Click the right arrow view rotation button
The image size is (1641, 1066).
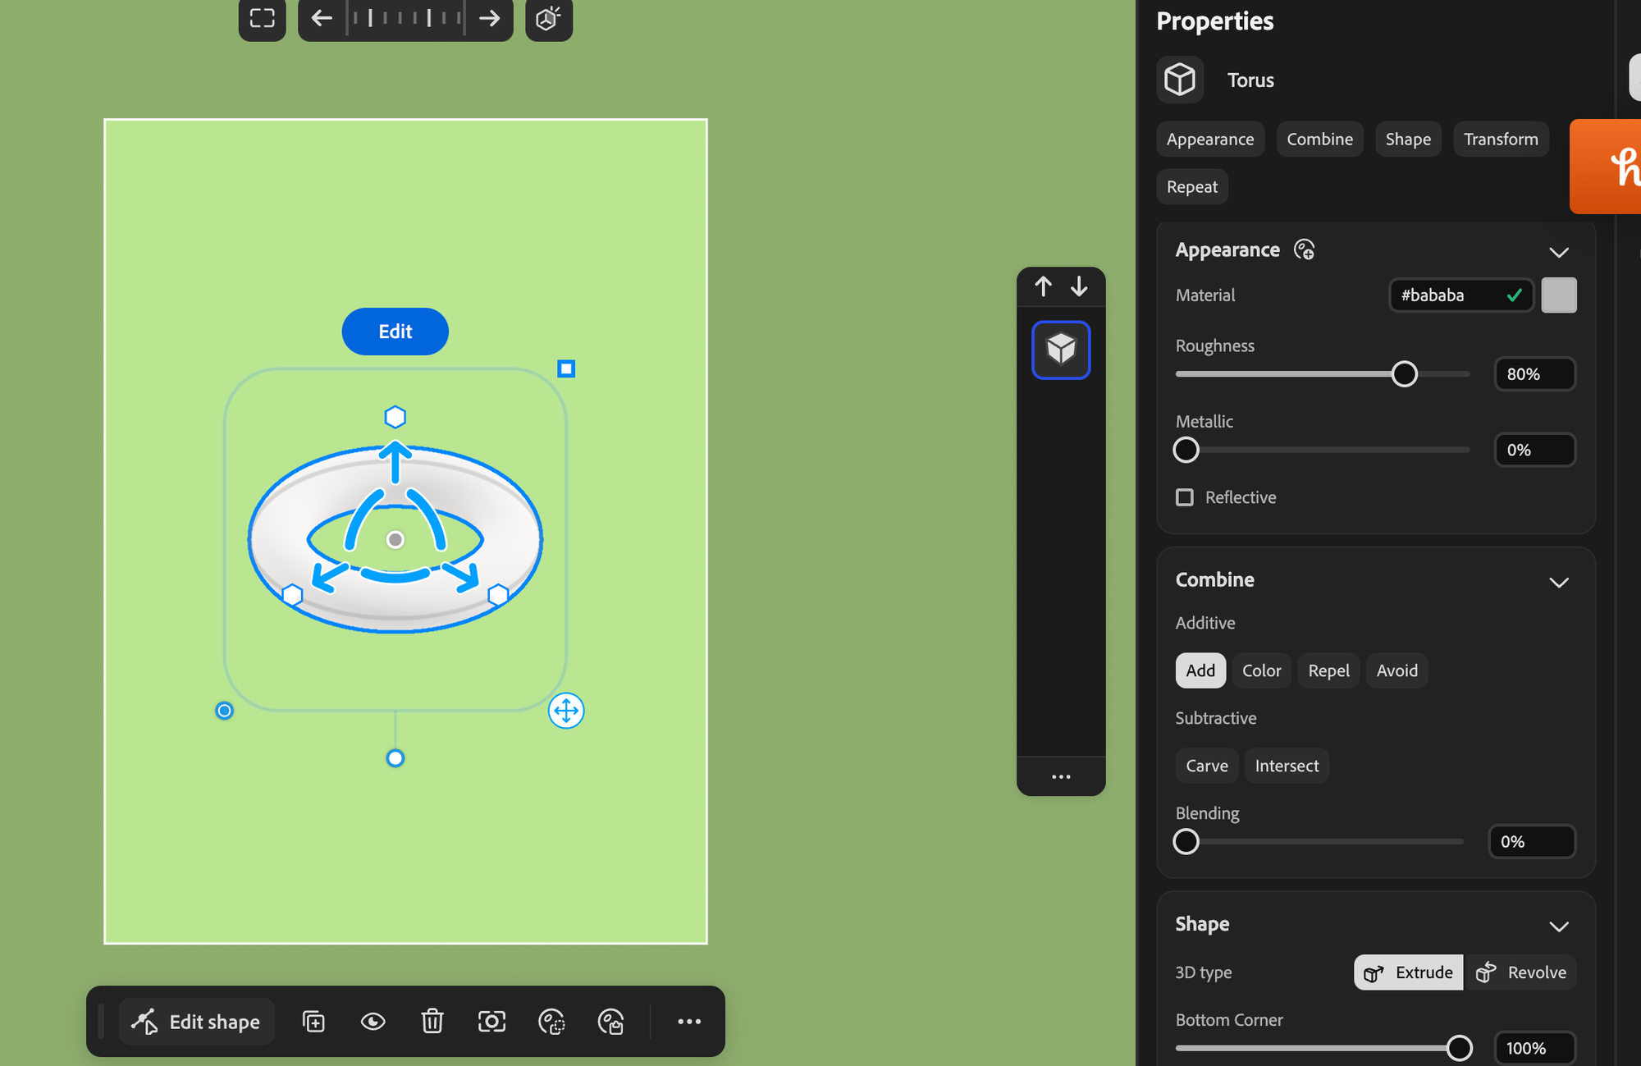tap(490, 18)
